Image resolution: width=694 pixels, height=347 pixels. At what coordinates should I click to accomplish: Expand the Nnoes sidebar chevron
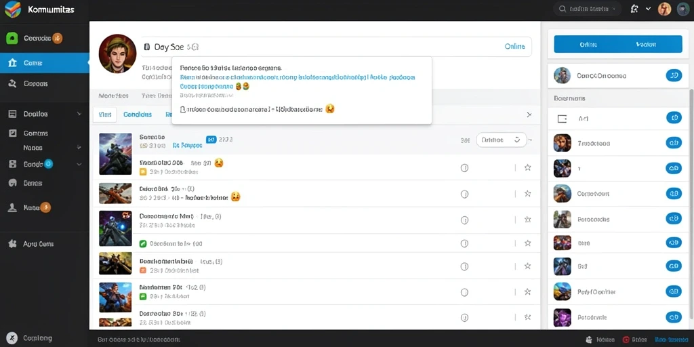(x=79, y=147)
